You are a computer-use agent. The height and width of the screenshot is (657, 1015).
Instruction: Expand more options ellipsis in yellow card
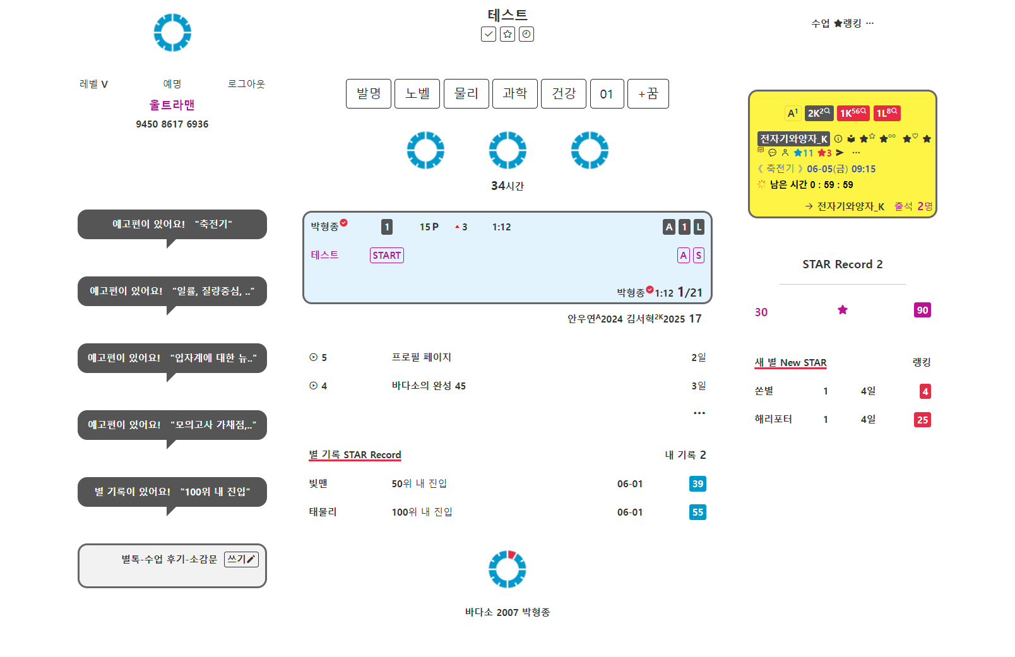[856, 153]
